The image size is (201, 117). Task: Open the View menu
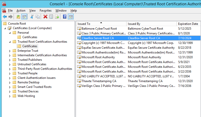coord(32,11)
